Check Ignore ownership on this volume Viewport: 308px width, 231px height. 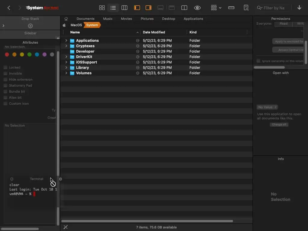[x=258, y=61]
